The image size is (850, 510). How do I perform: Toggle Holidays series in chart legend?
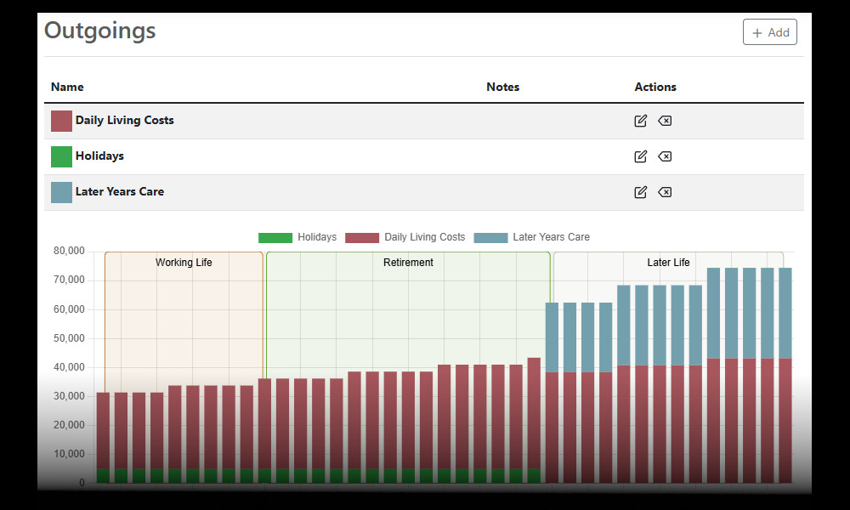[x=297, y=238]
